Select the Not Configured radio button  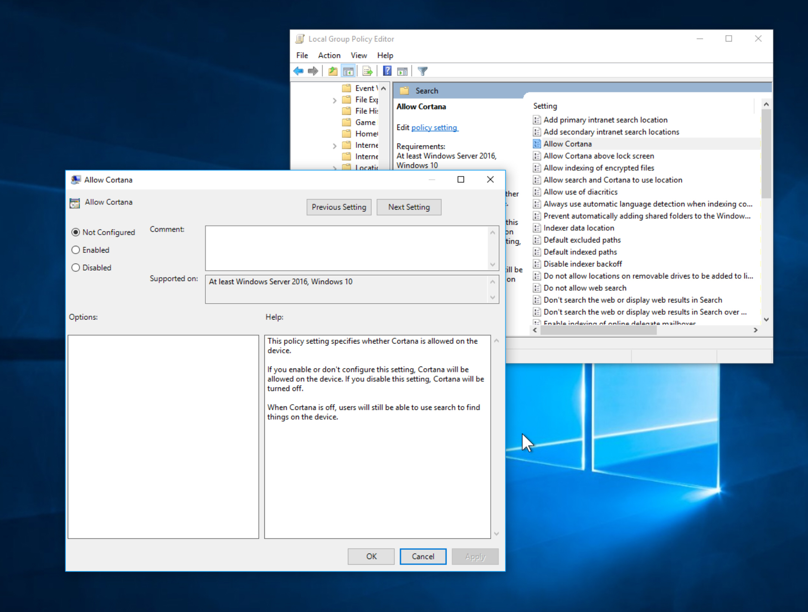75,231
